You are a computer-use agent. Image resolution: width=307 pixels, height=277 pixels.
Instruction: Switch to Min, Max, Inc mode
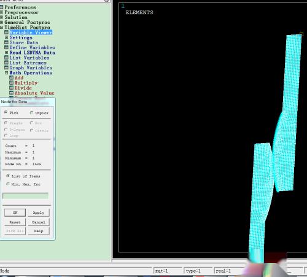[8, 184]
